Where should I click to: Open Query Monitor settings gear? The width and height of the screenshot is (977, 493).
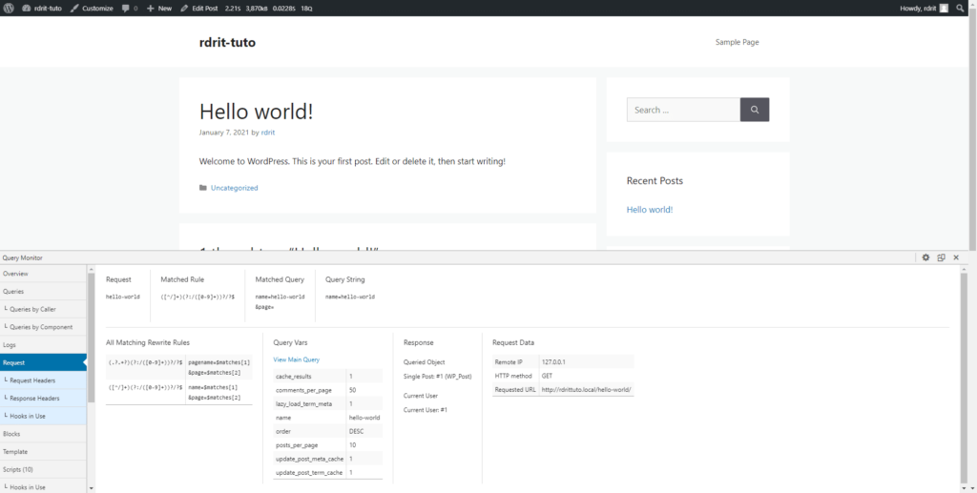point(925,257)
